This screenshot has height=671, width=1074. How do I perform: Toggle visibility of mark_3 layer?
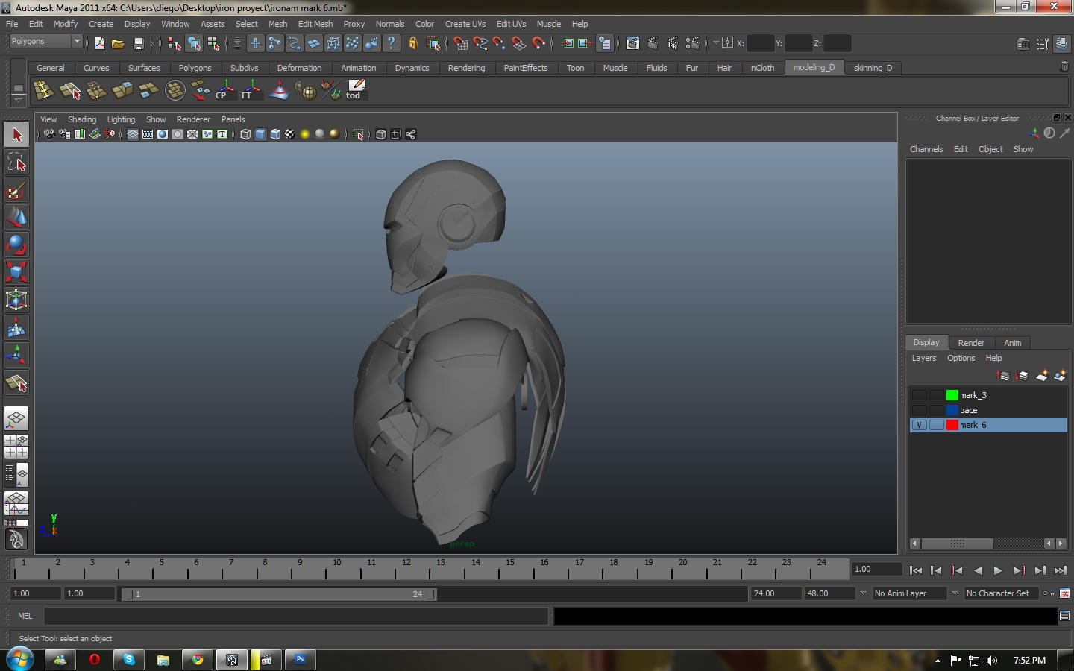(919, 395)
